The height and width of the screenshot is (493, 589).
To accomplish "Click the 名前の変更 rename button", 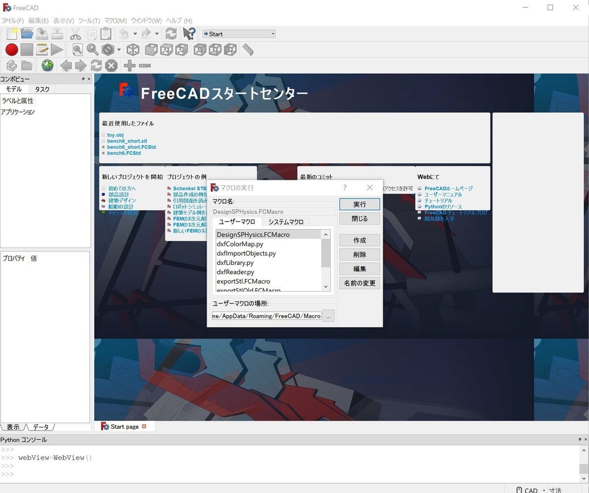I will [360, 283].
